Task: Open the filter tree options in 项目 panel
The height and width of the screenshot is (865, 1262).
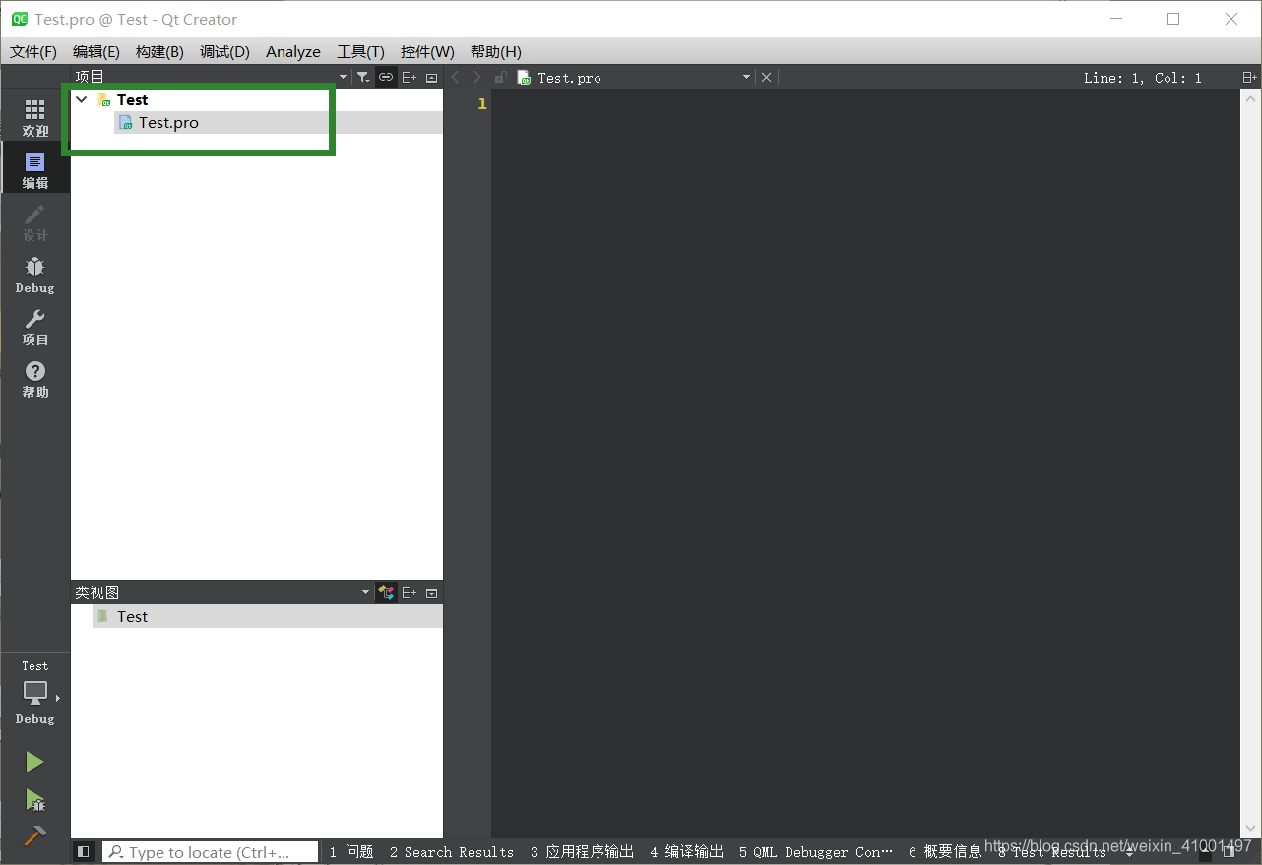Action: coord(362,77)
